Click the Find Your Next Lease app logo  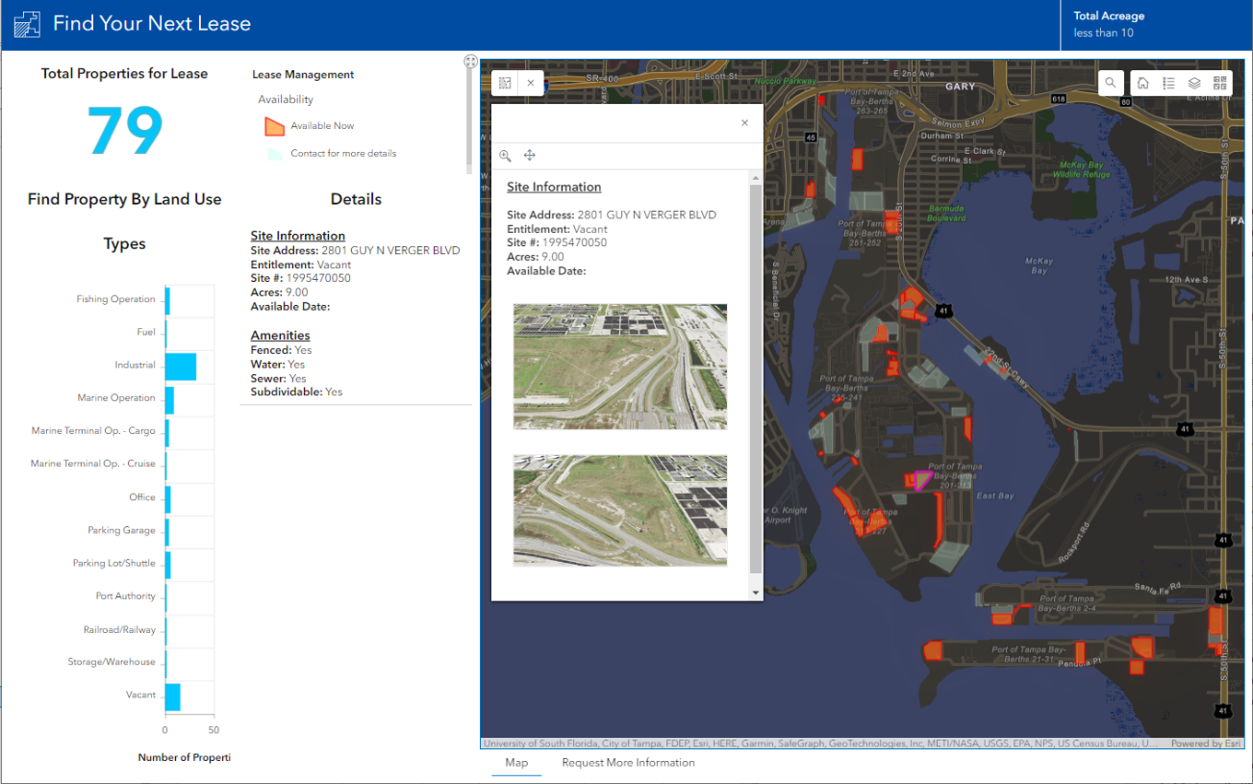(26, 25)
